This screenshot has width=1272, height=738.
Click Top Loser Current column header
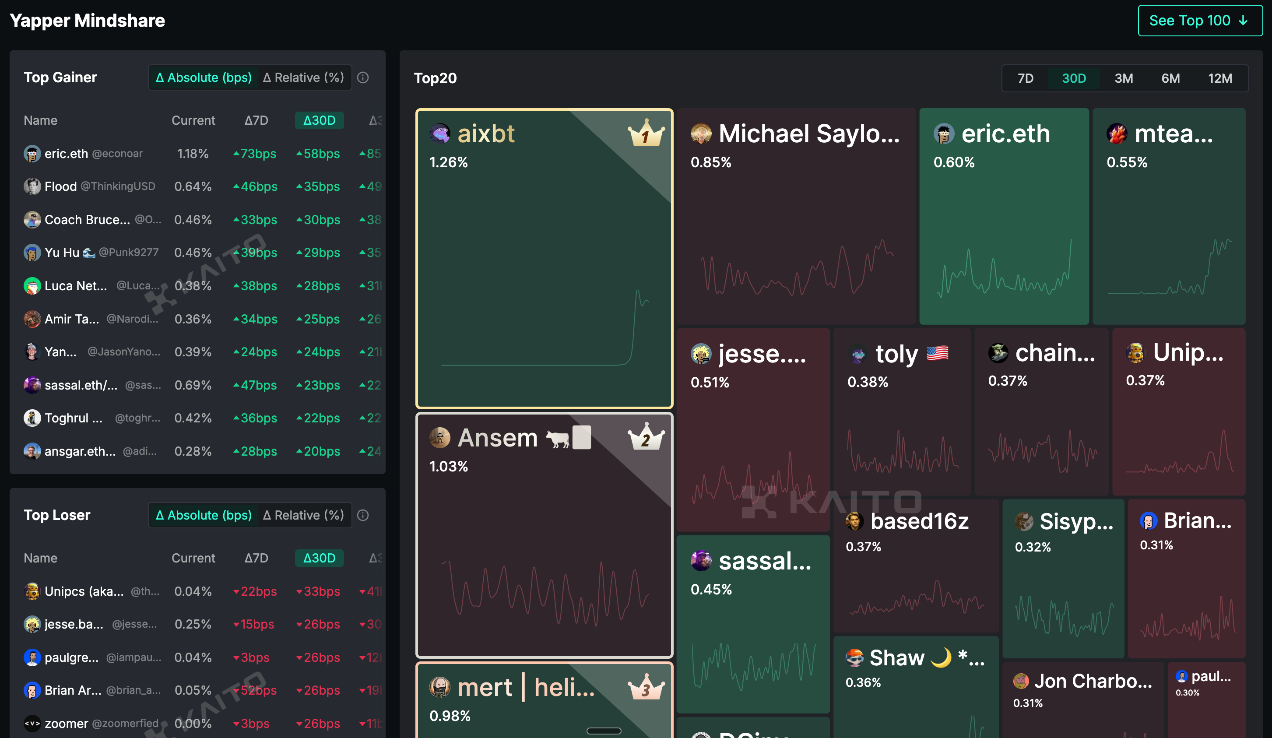(193, 558)
